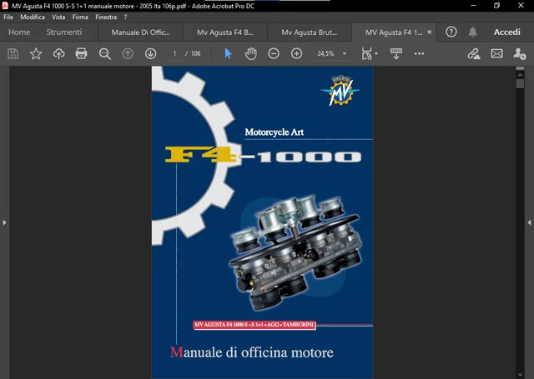Switch to the Strumenti tab
Viewport: 534px width, 379px height.
64,32
